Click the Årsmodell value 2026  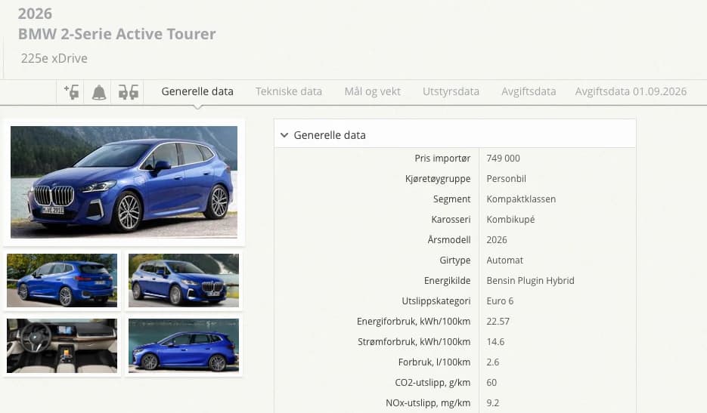497,240
